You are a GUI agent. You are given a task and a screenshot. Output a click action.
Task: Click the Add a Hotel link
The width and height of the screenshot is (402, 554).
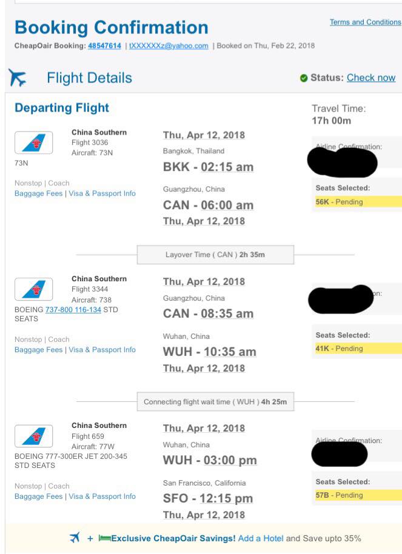[x=261, y=538]
